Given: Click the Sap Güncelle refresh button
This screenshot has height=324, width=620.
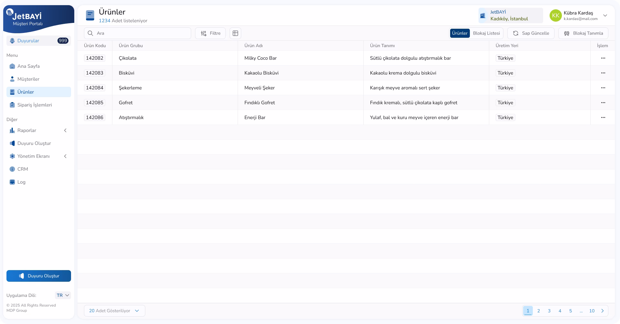Looking at the screenshot, I should pyautogui.click(x=531, y=33).
